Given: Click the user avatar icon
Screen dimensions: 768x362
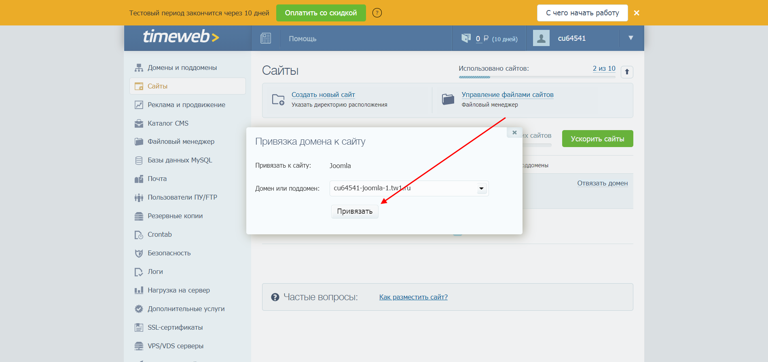Looking at the screenshot, I should [x=541, y=38].
